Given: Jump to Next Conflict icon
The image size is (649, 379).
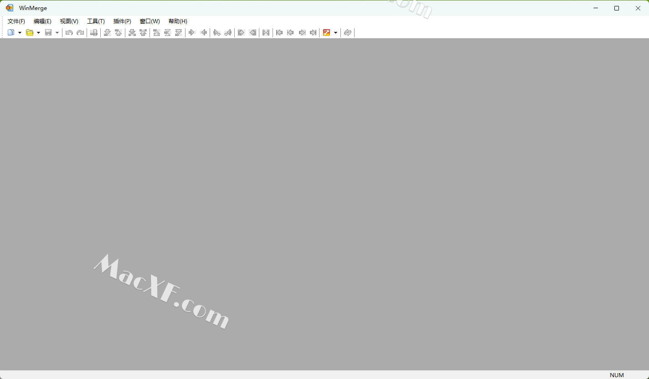Looking at the screenshot, I should [x=132, y=32].
